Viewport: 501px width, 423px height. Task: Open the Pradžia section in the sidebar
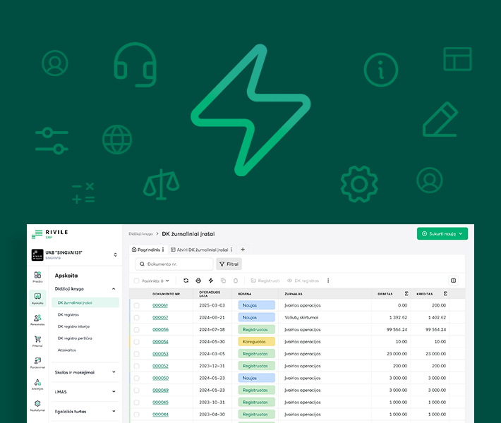[37, 276]
